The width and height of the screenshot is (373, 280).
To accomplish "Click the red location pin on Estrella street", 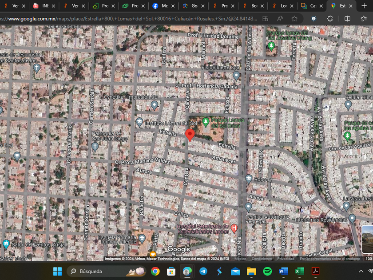I will click(x=190, y=134).
